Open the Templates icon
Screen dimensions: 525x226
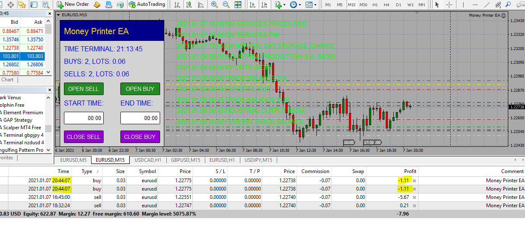(309, 5)
